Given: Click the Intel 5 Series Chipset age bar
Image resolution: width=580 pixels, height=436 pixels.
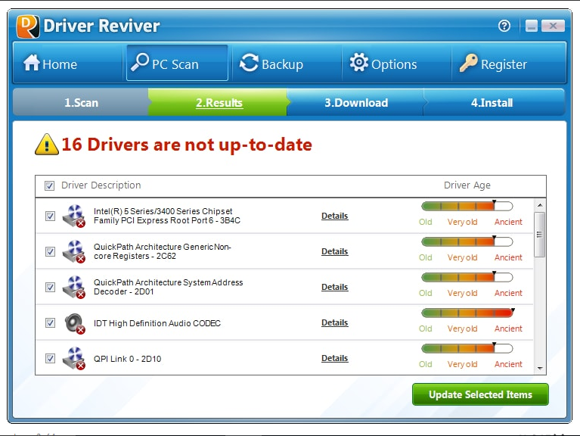Looking at the screenshot, I should coord(467,206).
